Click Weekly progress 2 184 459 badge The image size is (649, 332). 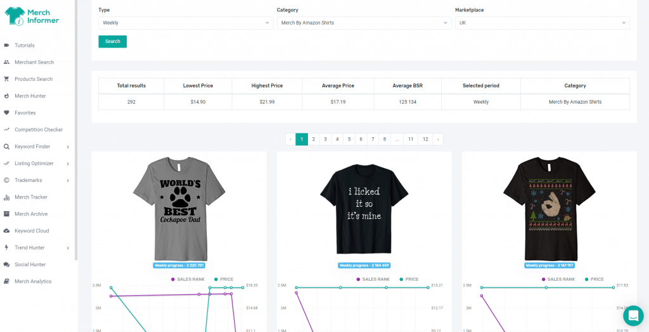point(364,266)
